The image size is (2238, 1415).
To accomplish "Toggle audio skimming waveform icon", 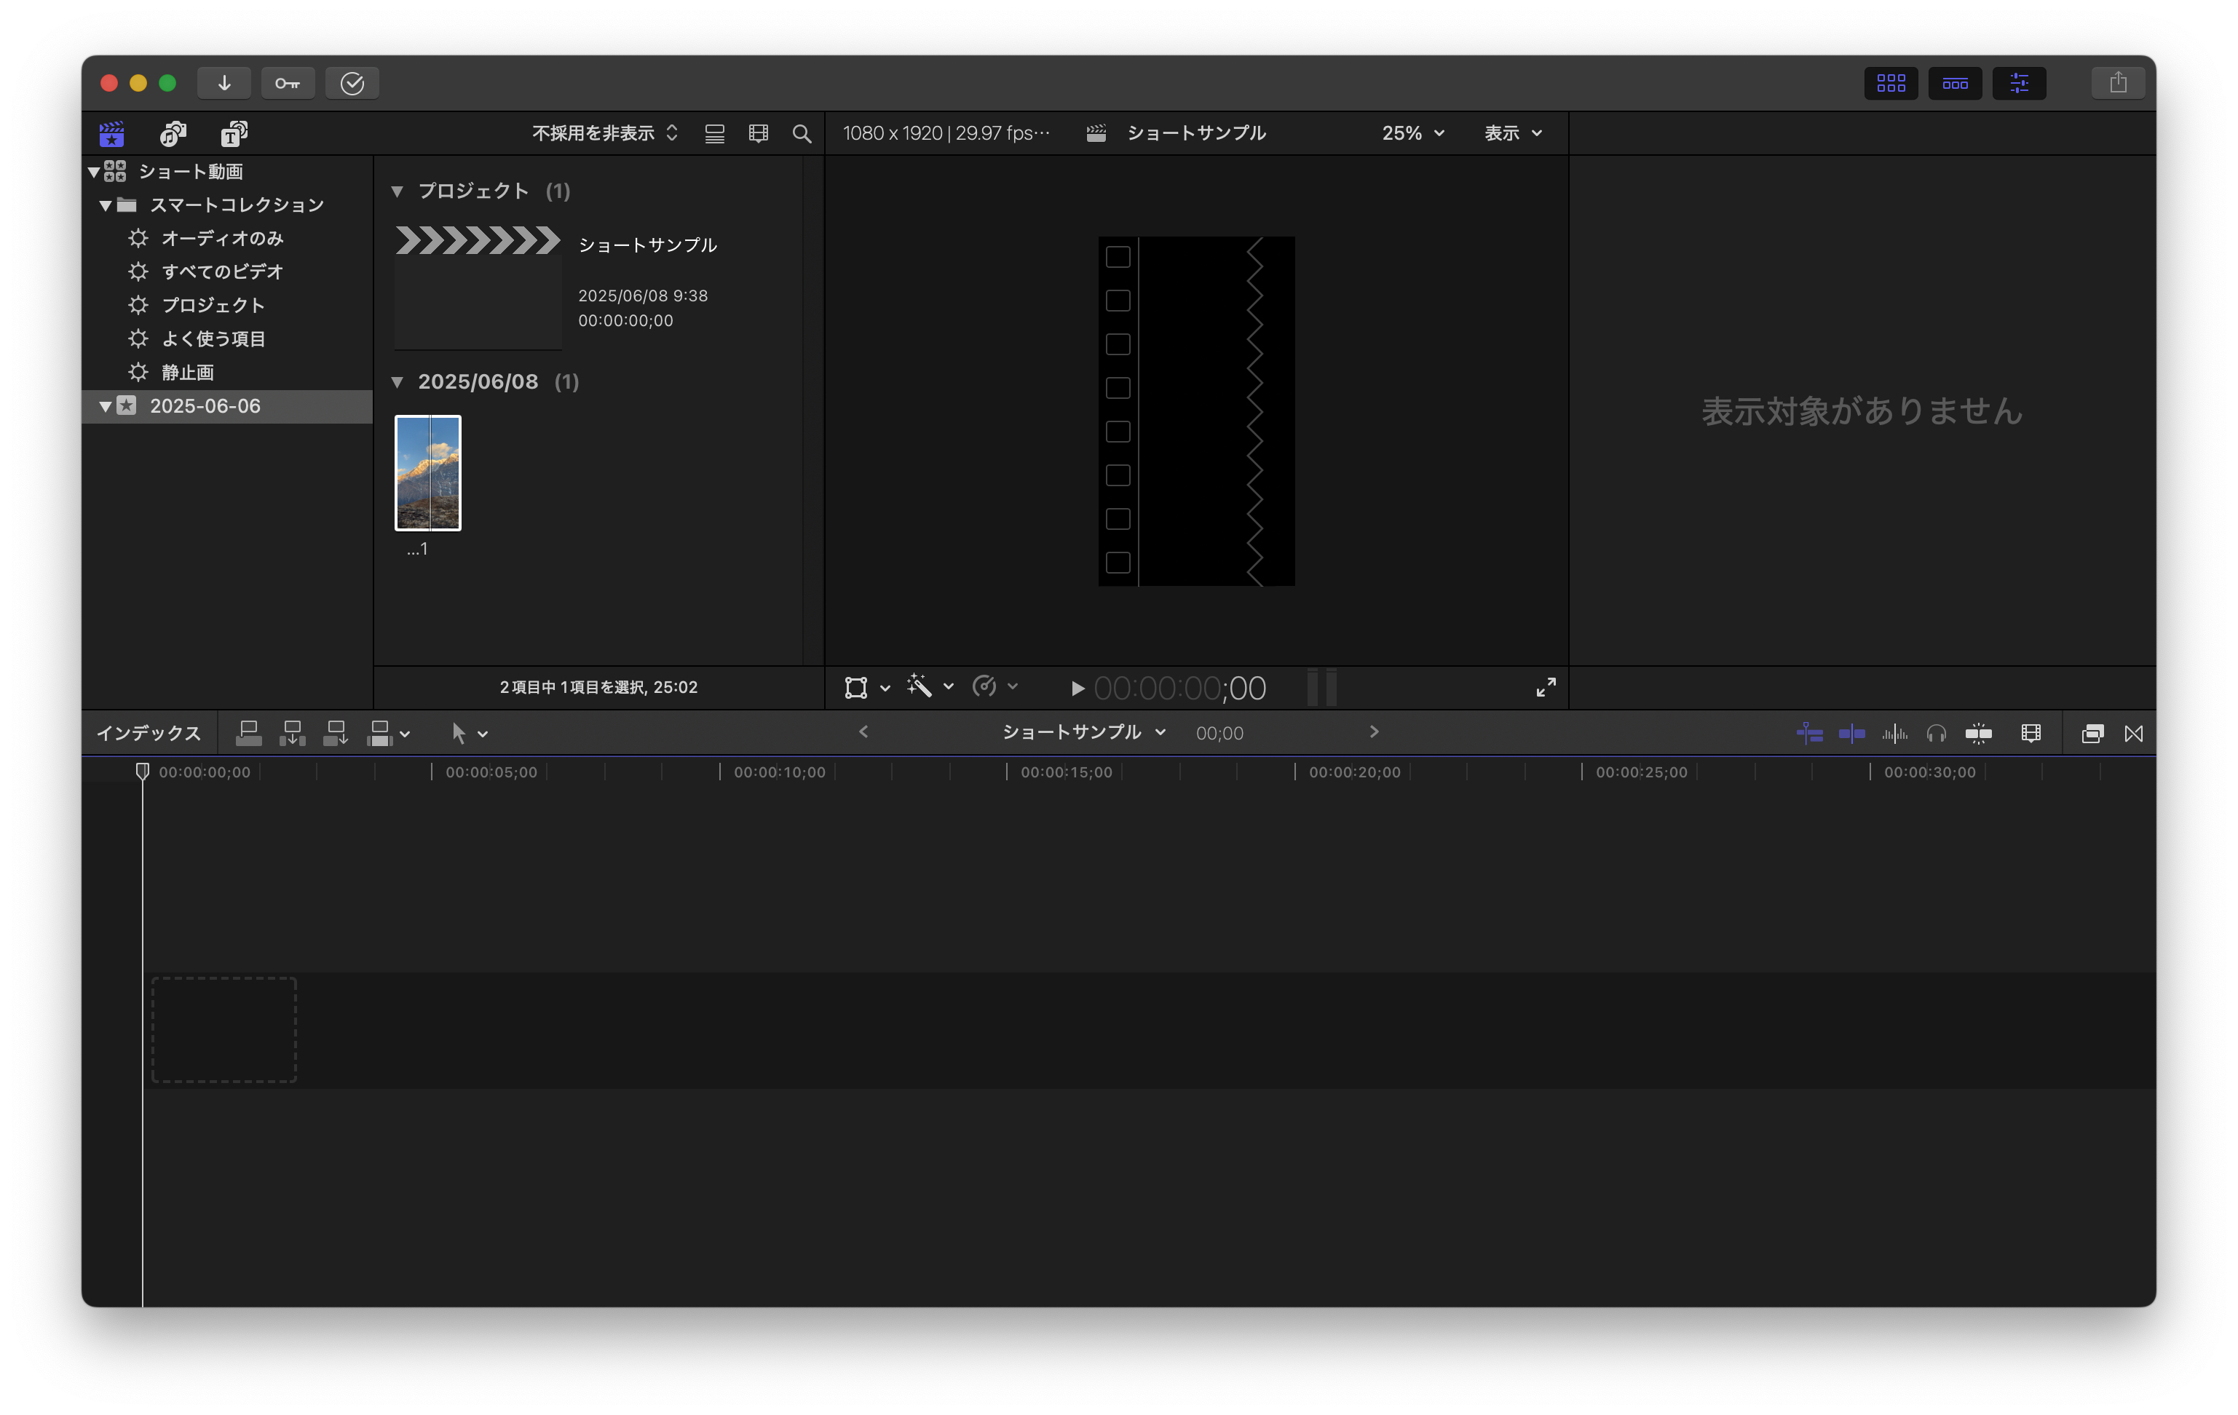I will (x=1894, y=733).
